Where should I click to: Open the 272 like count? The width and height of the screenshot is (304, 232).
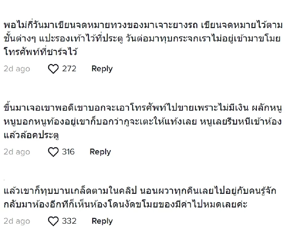tap(69, 69)
